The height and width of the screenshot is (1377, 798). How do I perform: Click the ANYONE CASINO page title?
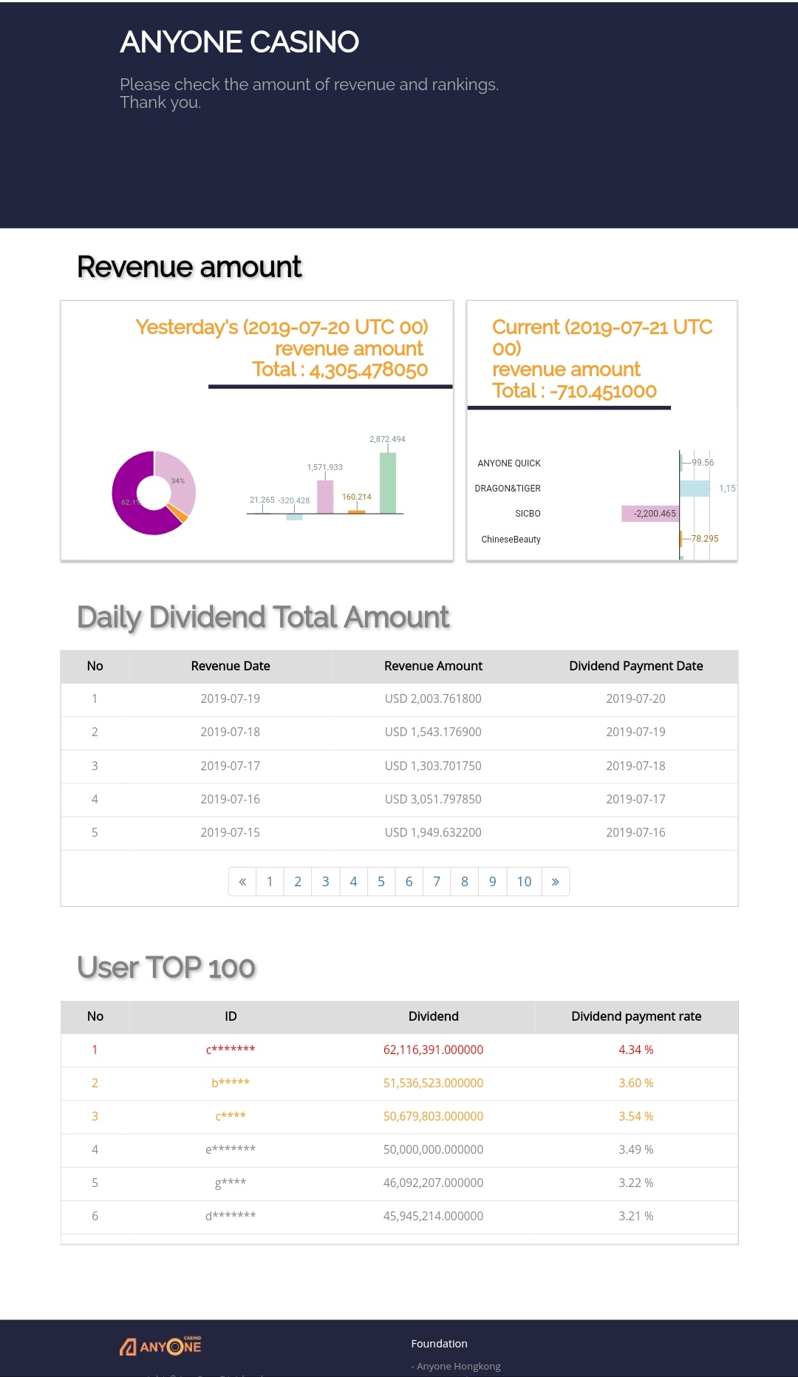coord(239,42)
